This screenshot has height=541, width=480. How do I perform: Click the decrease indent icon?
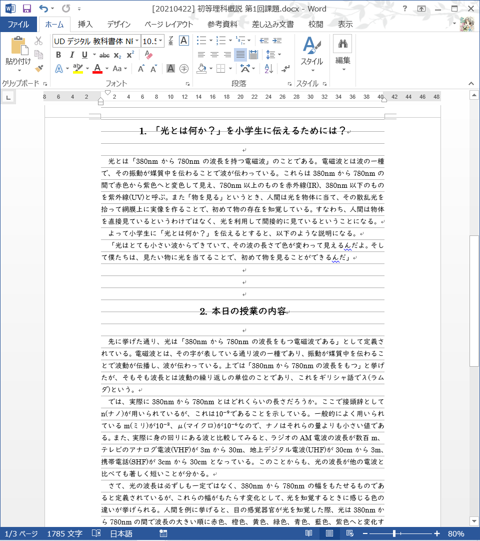(x=264, y=41)
